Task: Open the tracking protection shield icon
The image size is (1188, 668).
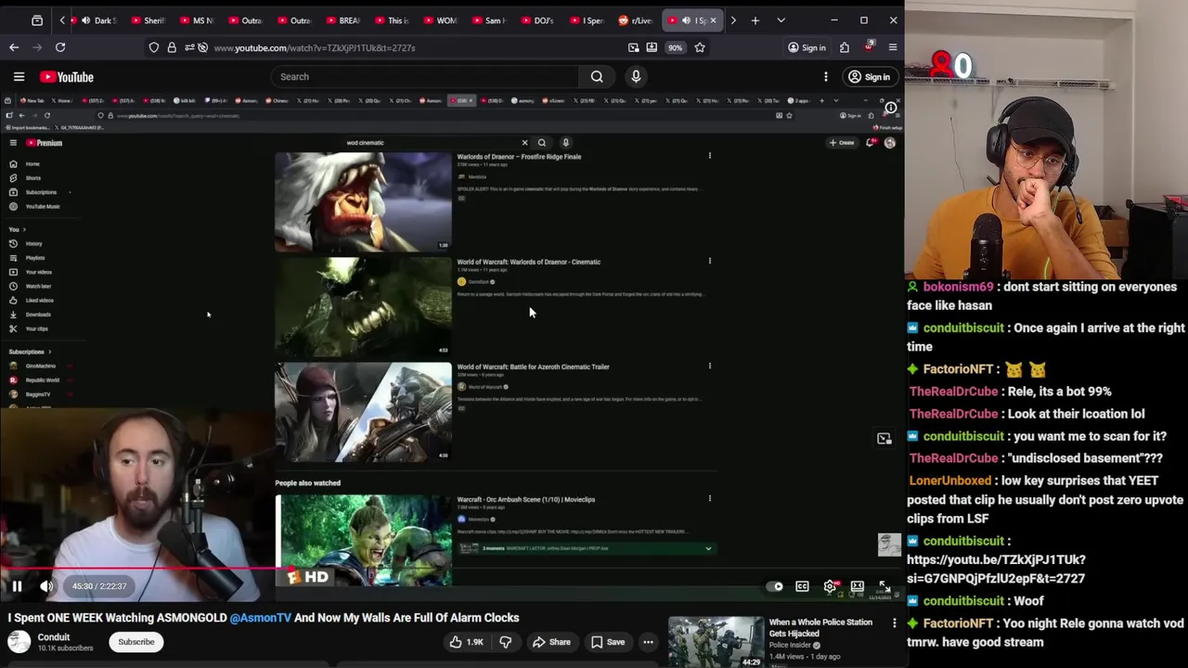Action: 154,47
